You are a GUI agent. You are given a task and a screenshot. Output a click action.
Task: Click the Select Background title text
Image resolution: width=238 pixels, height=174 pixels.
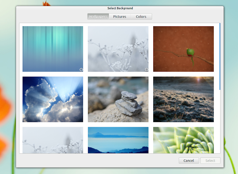[x=120, y=8]
